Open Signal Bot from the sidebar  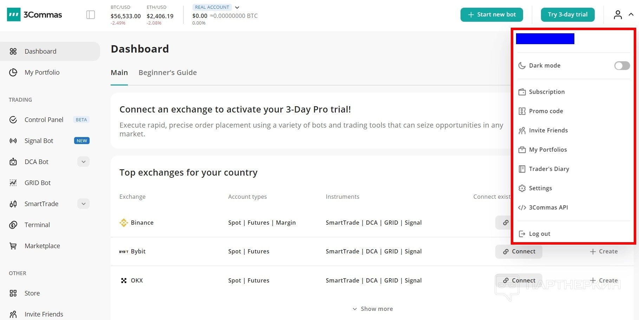(x=39, y=141)
